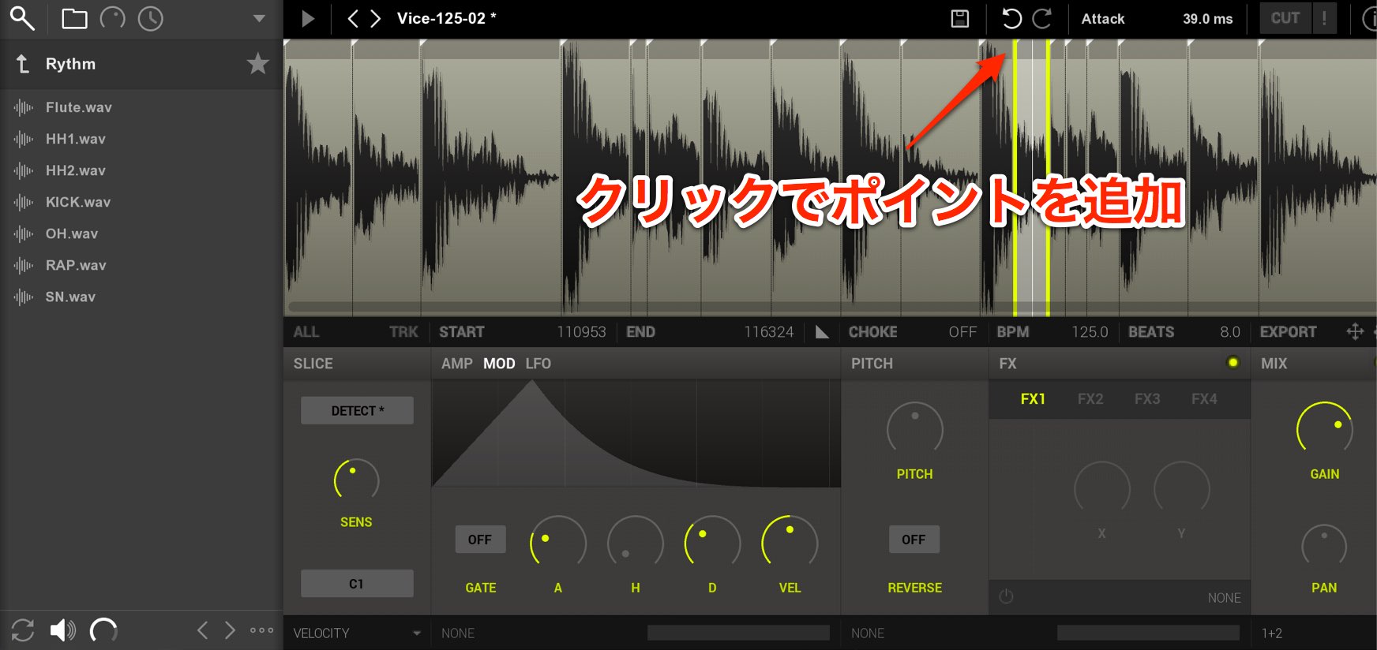1377x650 pixels.
Task: Edit the BEATS value 8.0
Action: click(x=1229, y=332)
